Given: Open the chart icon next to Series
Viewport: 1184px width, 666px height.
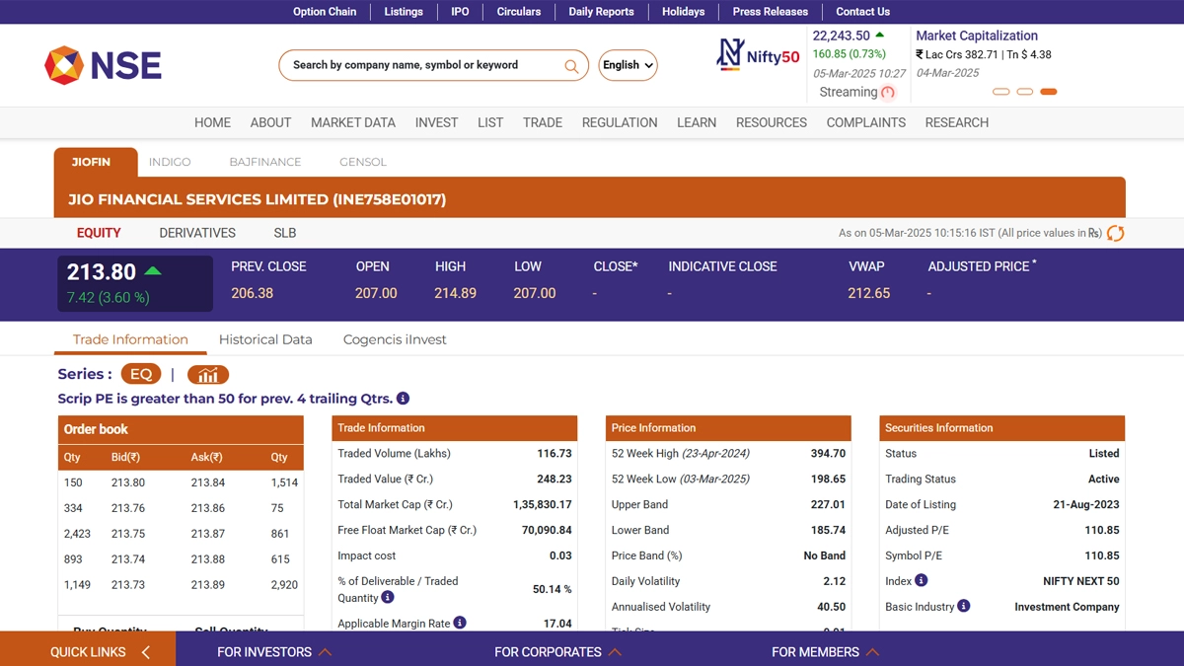Looking at the screenshot, I should [x=207, y=375].
